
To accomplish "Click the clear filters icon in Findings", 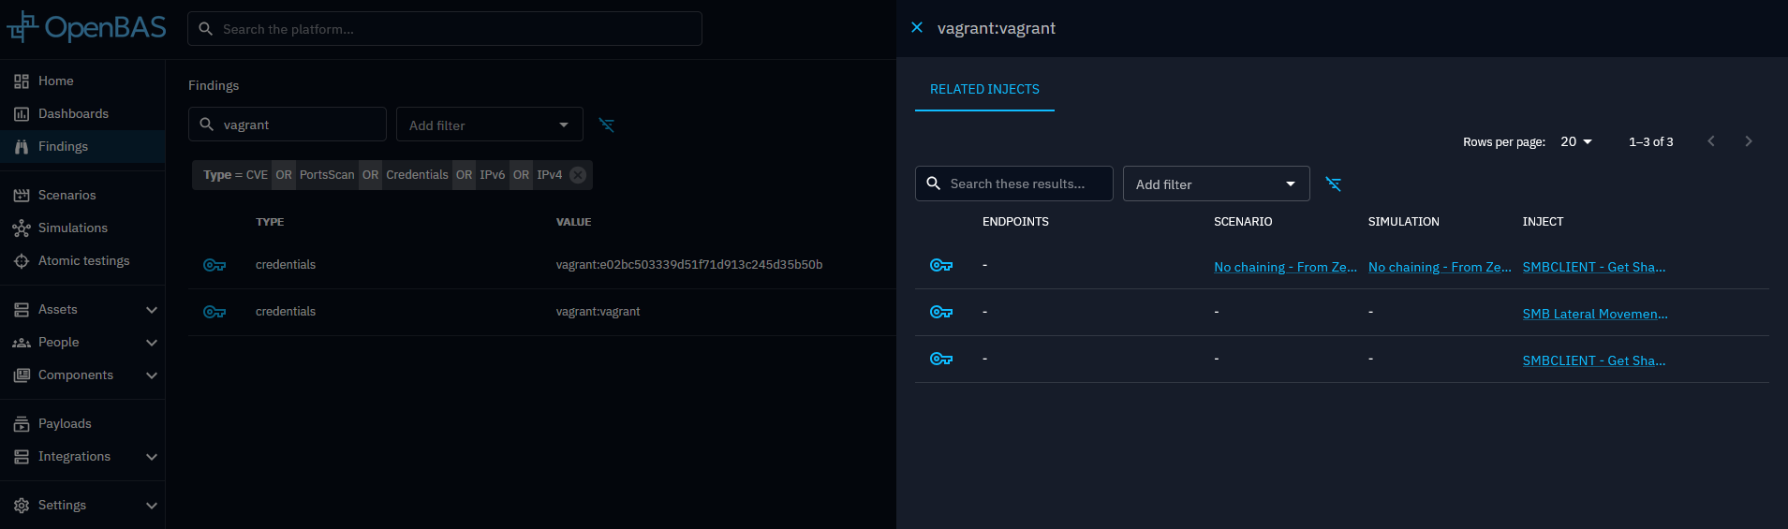I will coord(607,125).
